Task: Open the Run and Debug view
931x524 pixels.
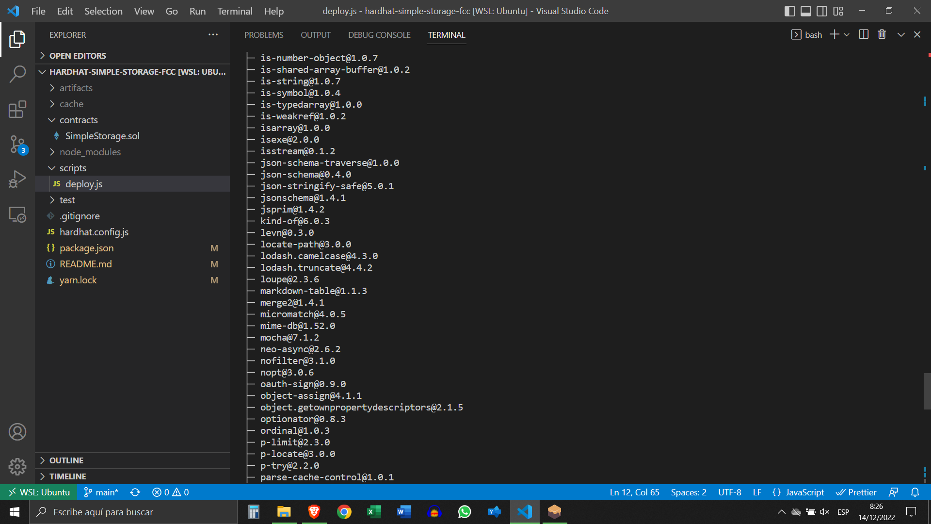Action: point(17,179)
